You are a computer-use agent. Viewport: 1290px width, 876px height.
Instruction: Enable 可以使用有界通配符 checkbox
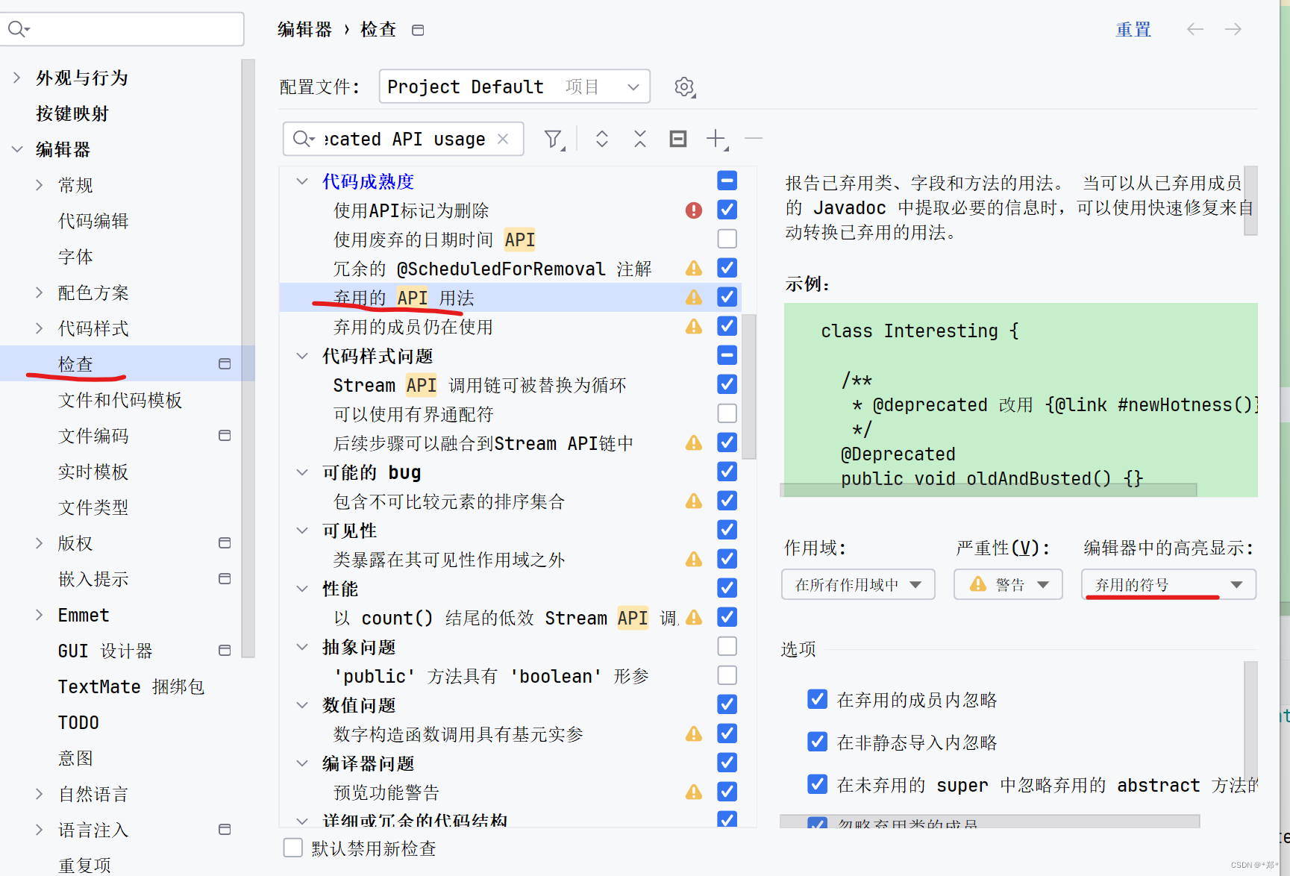[x=727, y=413]
